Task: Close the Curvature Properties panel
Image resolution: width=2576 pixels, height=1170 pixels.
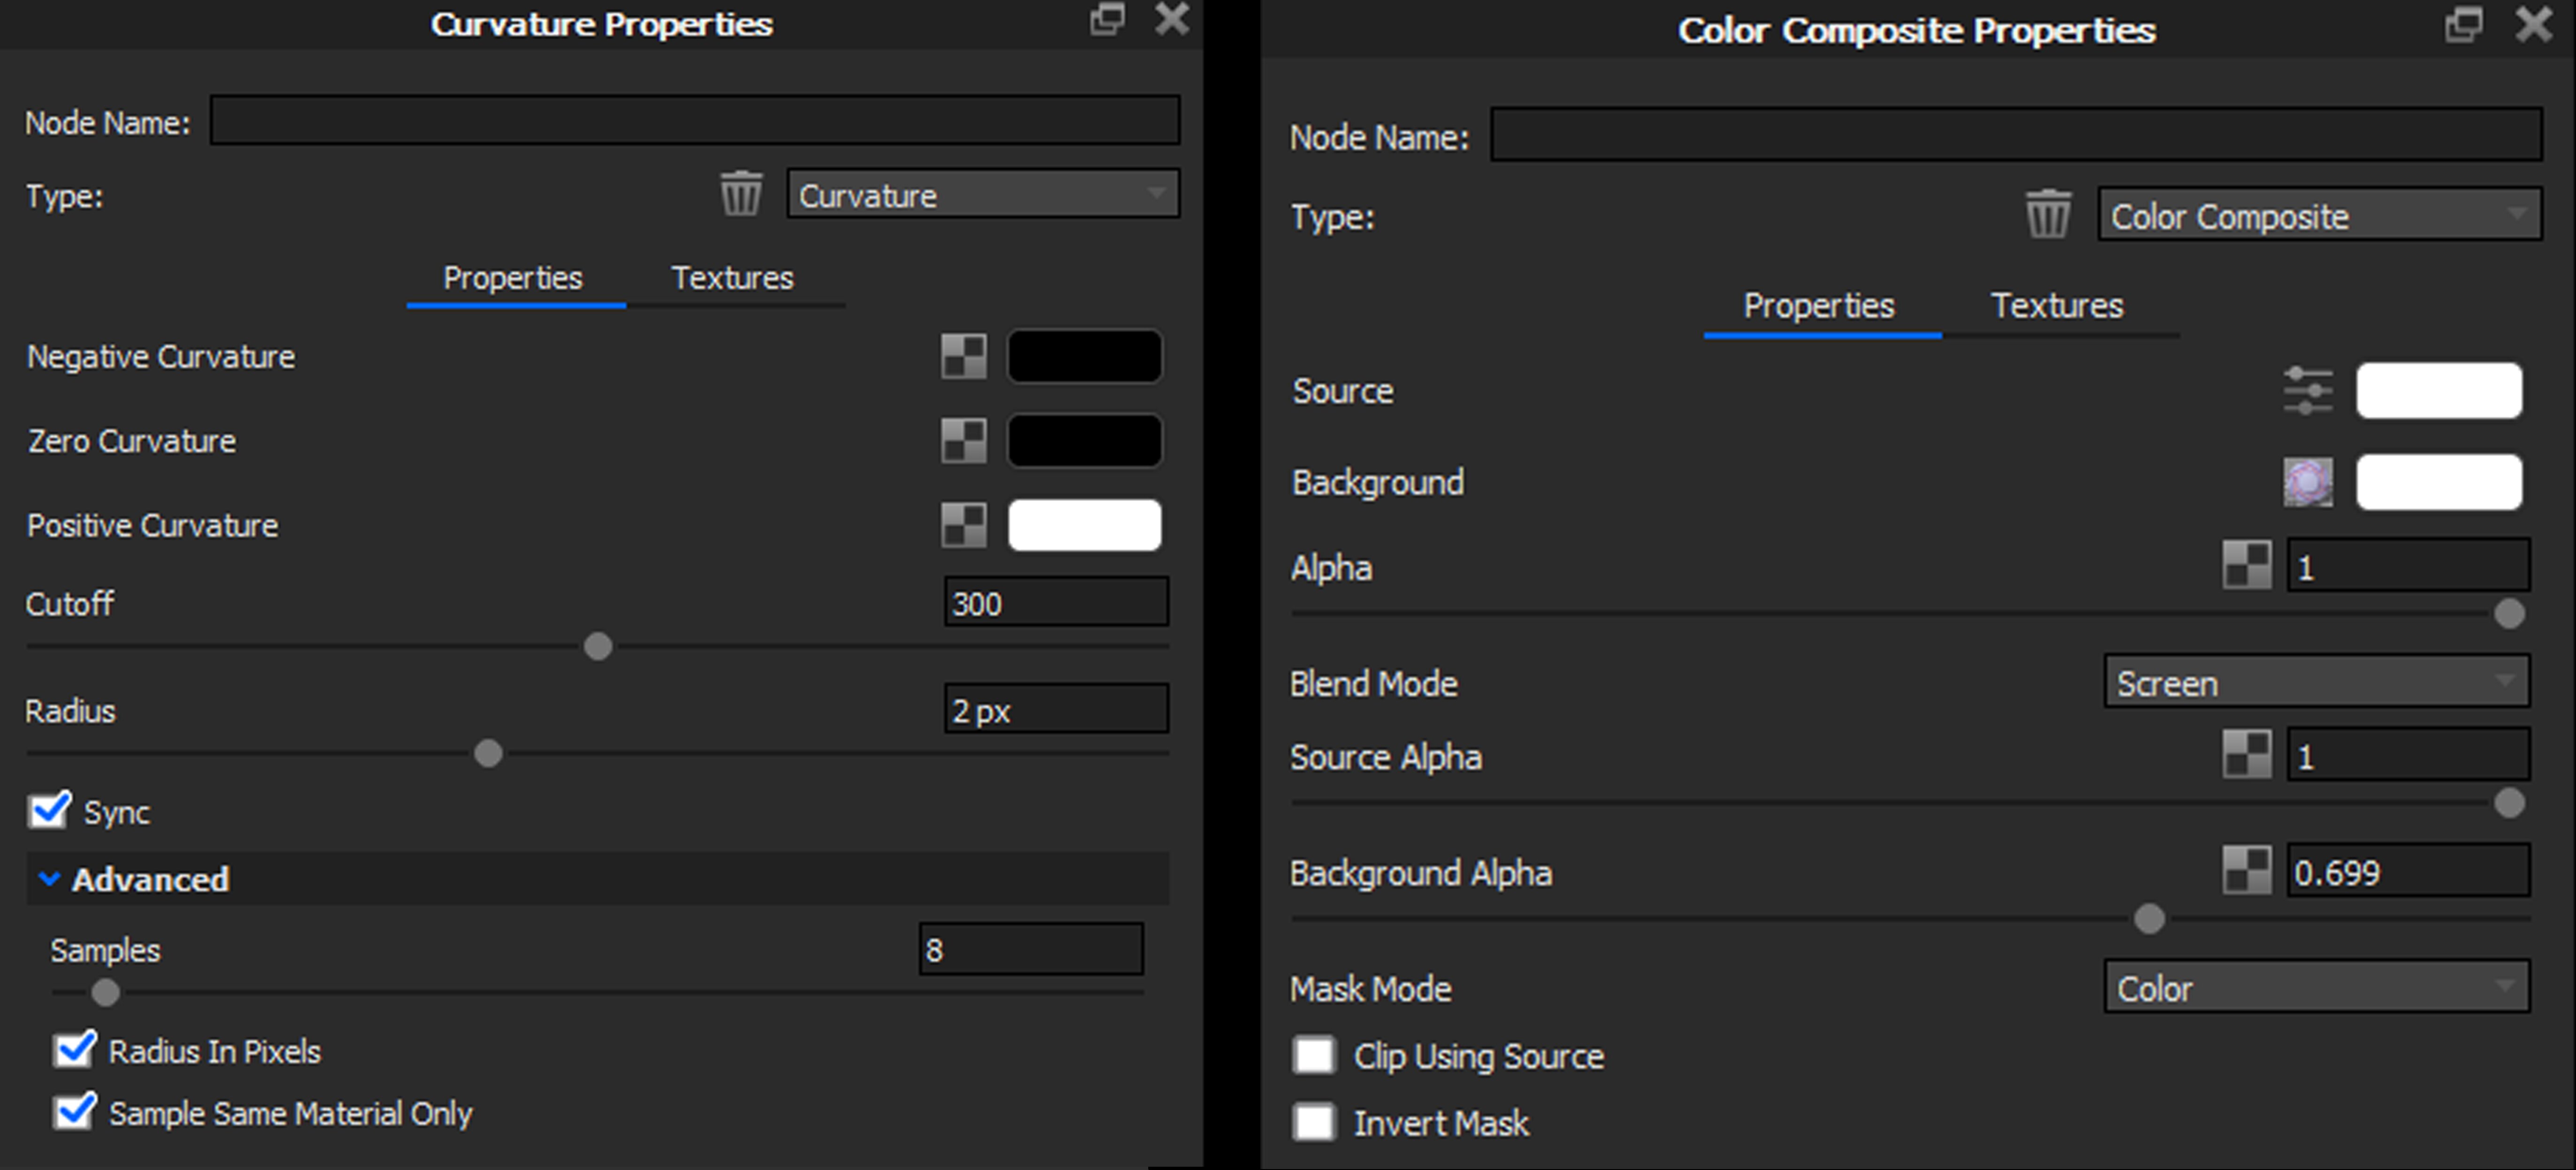Action: (1172, 19)
